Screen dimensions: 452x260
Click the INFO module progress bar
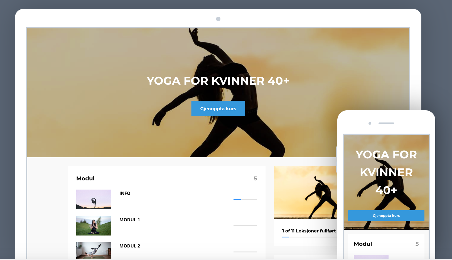coord(245,199)
